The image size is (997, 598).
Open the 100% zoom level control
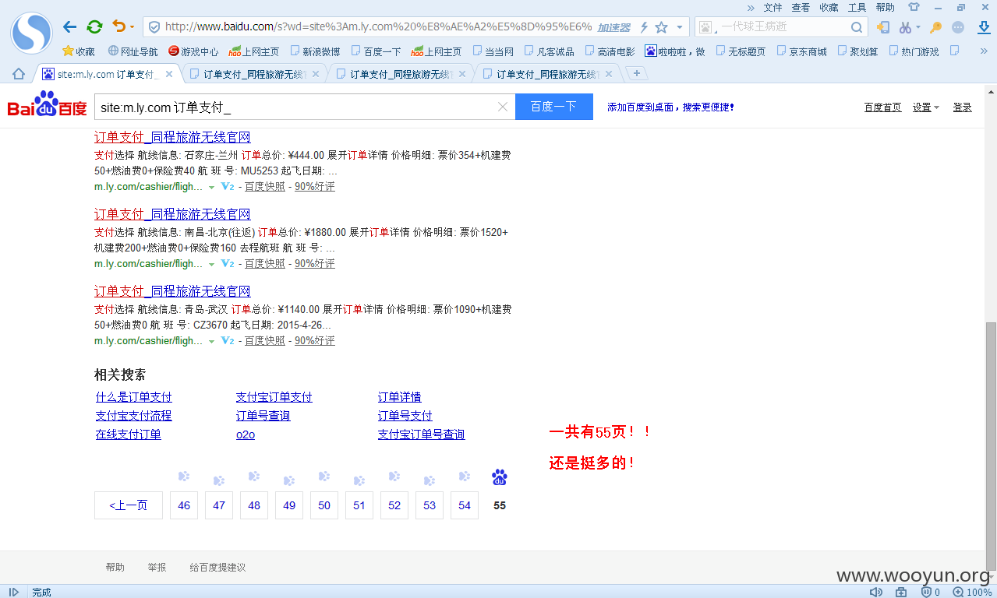point(972,592)
